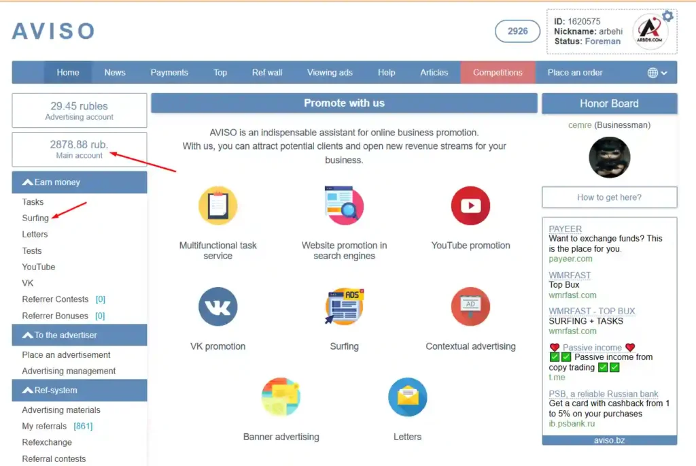696x466 pixels.
Task: Open the globe language dropdown
Action: click(657, 73)
